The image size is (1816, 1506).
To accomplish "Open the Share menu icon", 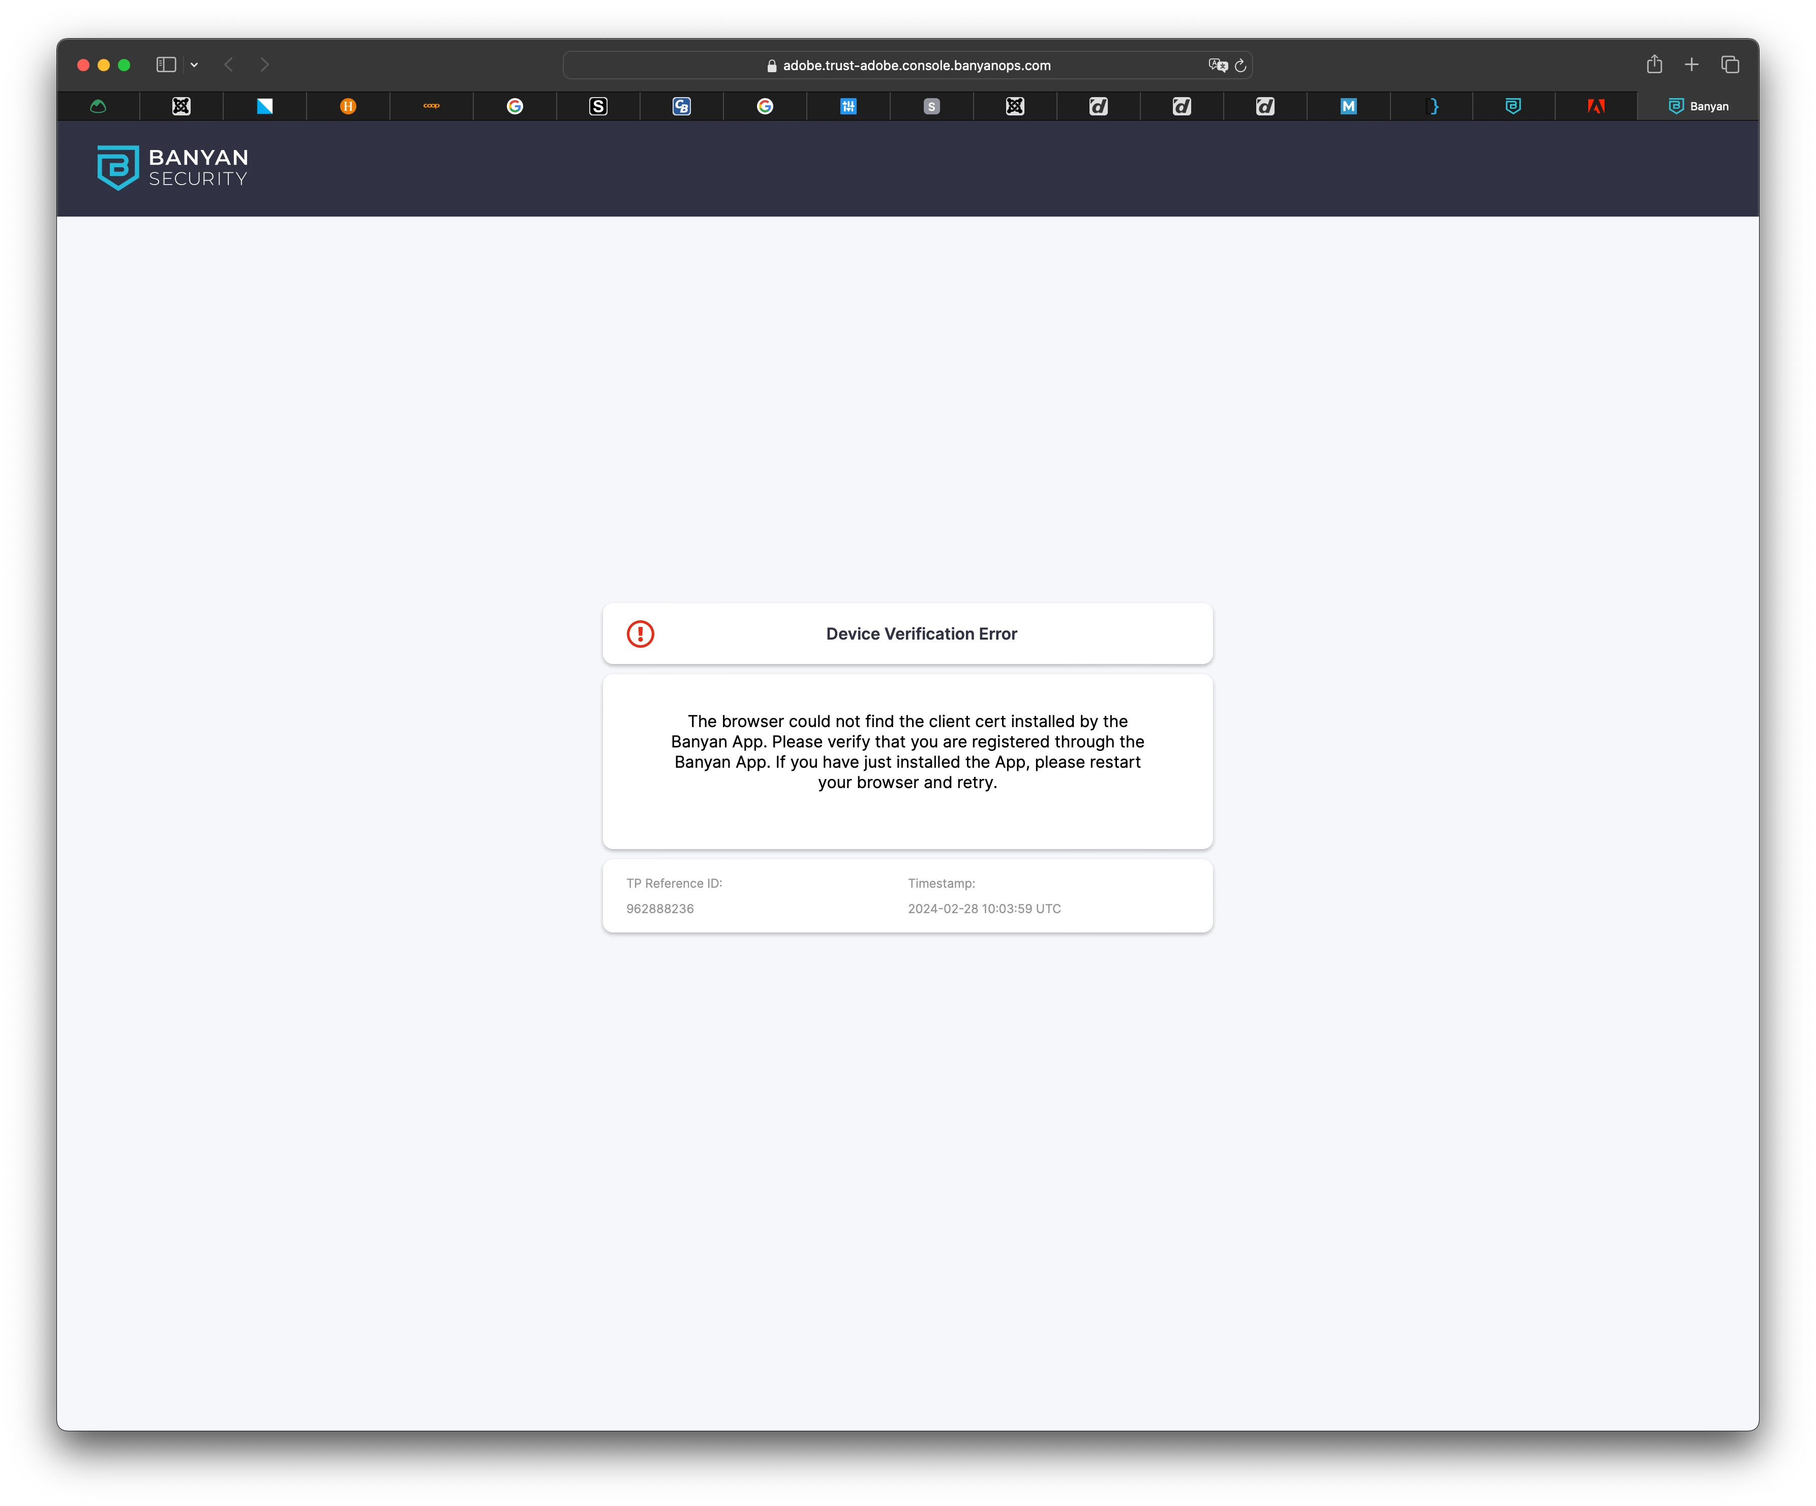I will [x=1653, y=65].
